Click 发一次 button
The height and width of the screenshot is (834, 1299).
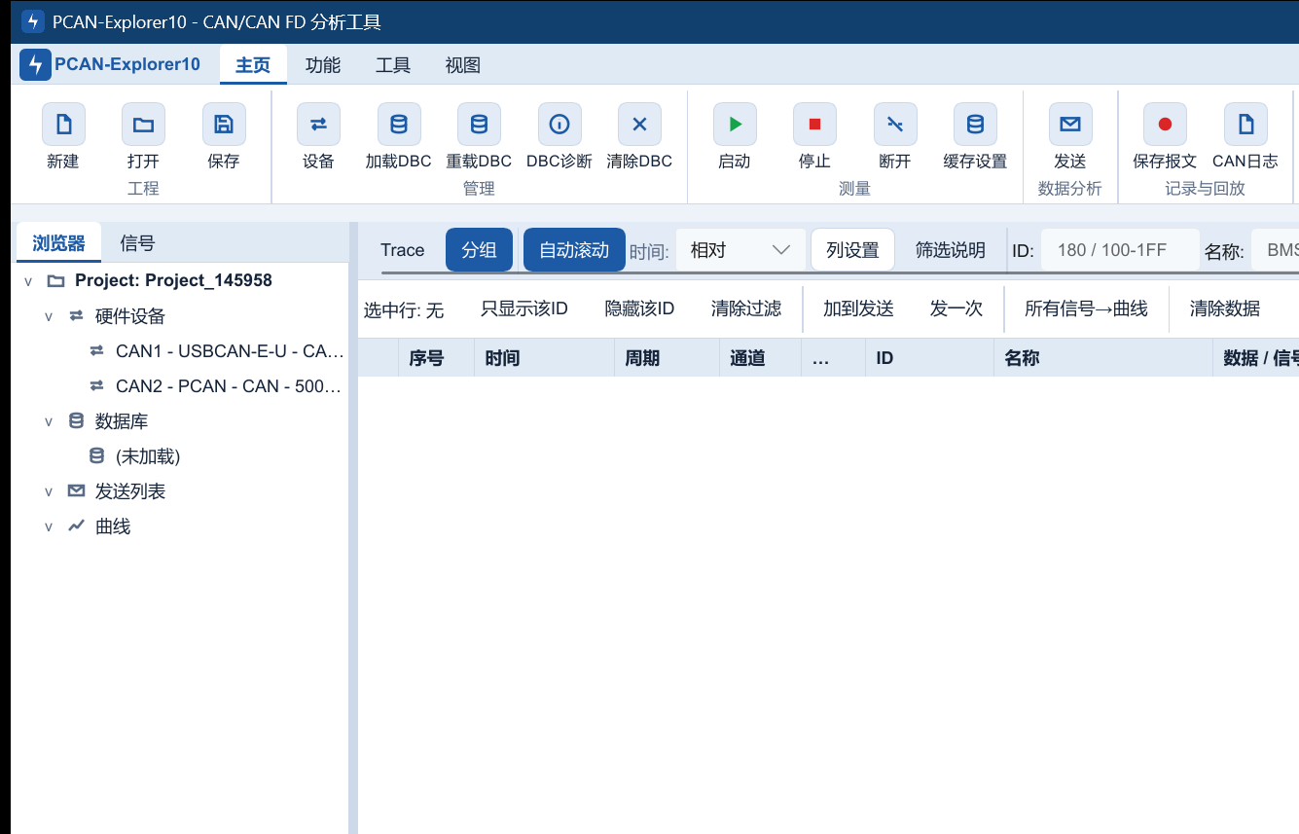[x=956, y=308]
